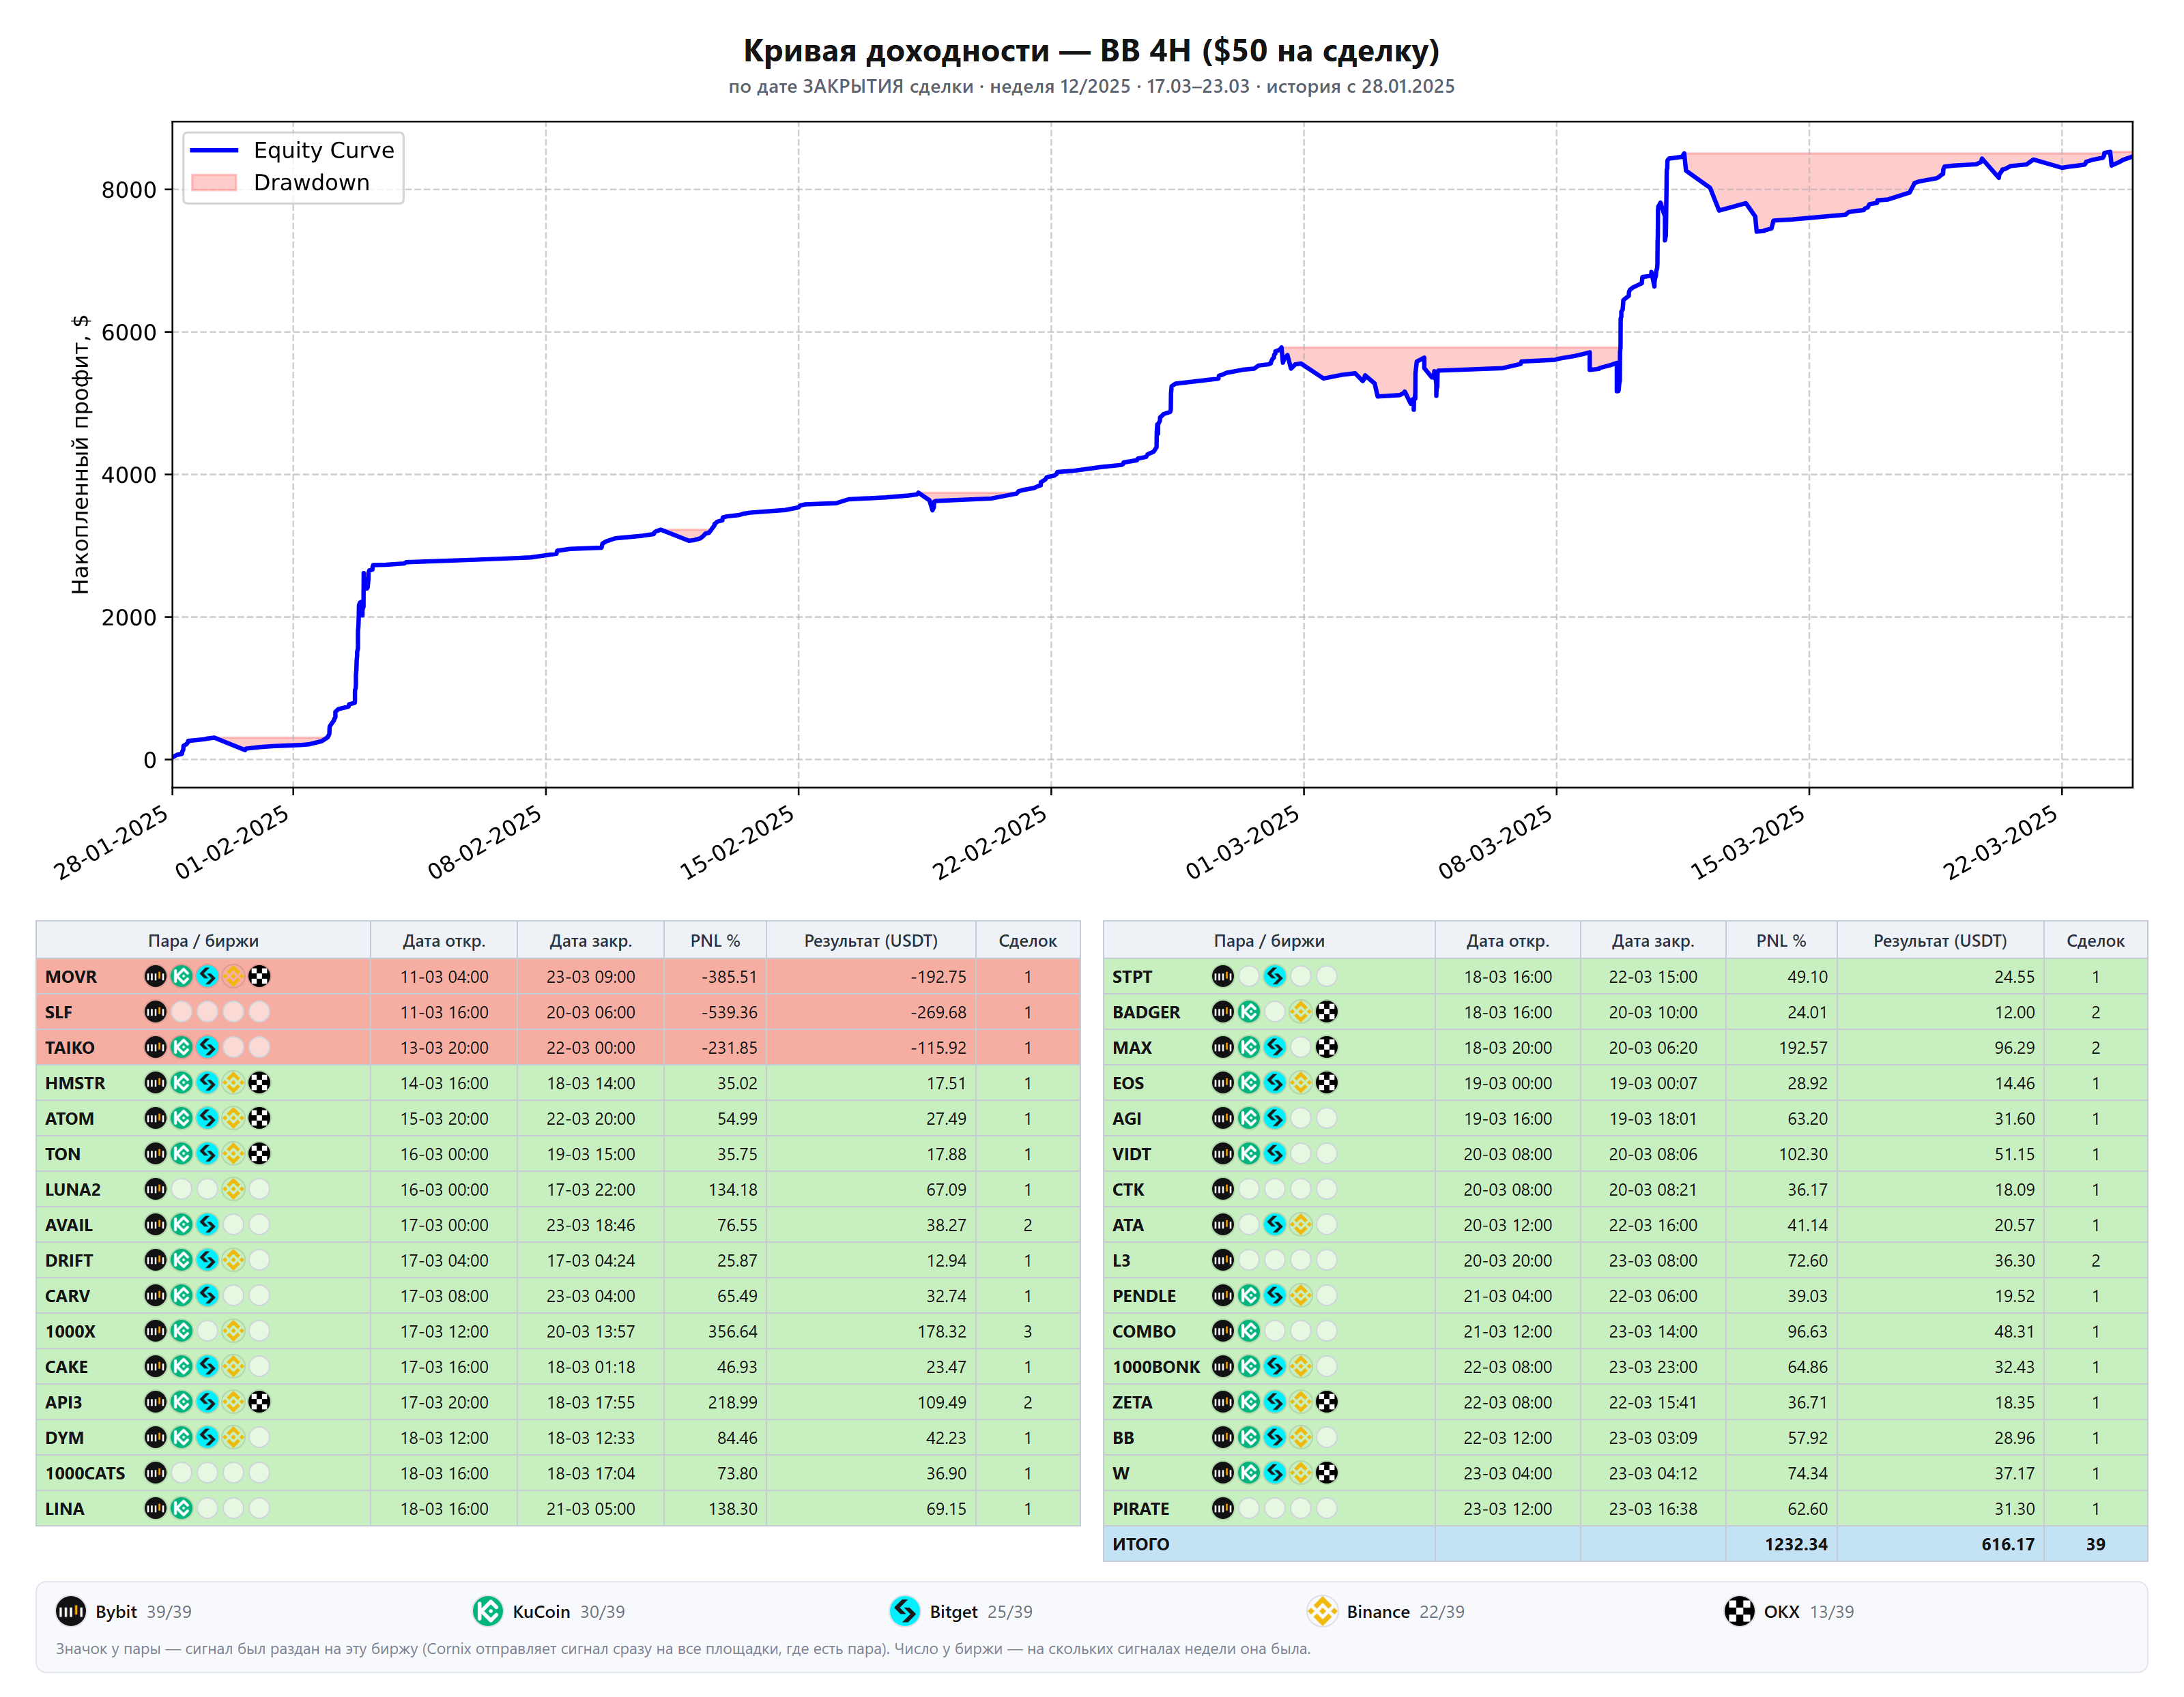Click the Bitget icon in the STPT row
Viewport: 2184px width, 1697px height.
[x=1274, y=977]
